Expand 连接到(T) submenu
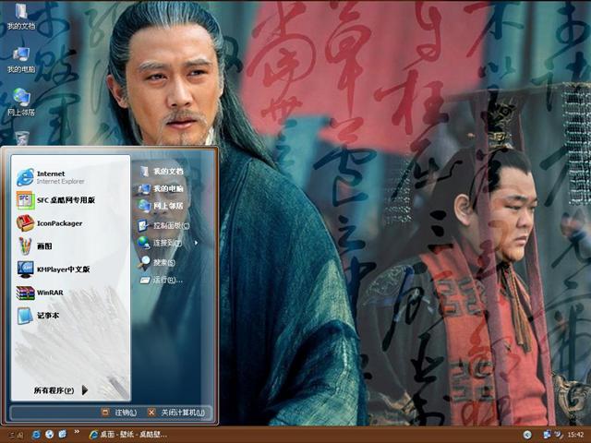Viewport: 591px width, 443px height. (x=167, y=243)
